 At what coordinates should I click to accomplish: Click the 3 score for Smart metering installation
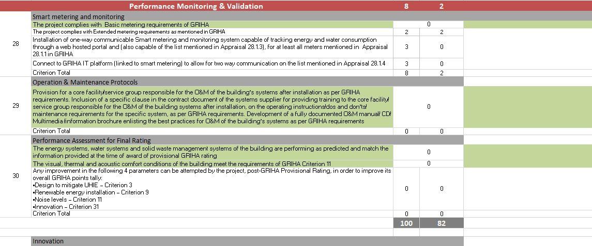[x=406, y=47]
